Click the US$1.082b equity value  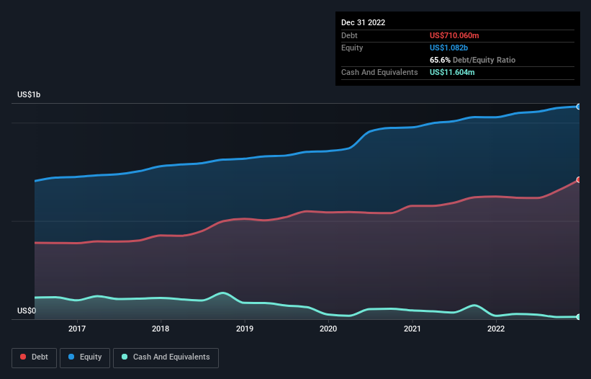[x=448, y=48]
